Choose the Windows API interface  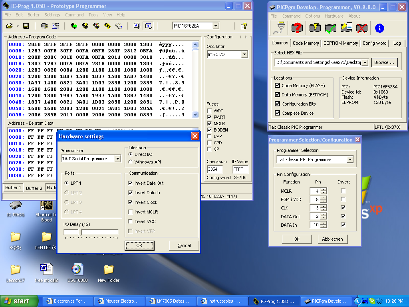[x=131, y=162]
